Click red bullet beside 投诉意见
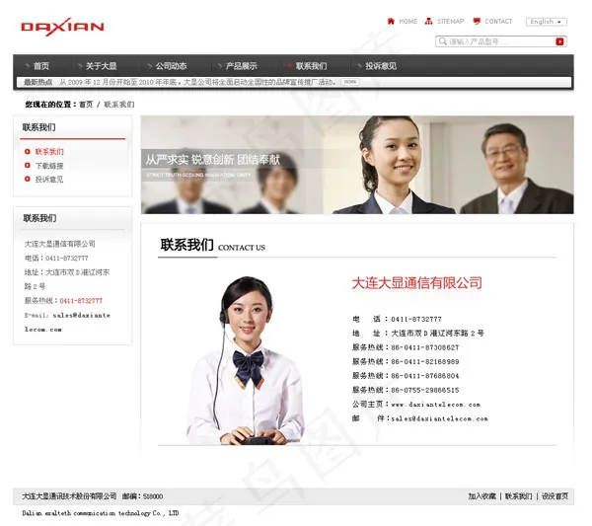Image resolution: width=592 pixels, height=526 pixels. 27,180
